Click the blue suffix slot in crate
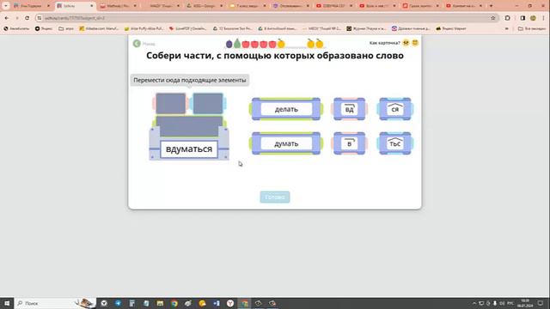550x309 pixels. click(208, 104)
